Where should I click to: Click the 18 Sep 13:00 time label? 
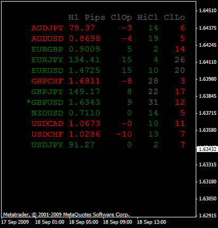[152, 222]
